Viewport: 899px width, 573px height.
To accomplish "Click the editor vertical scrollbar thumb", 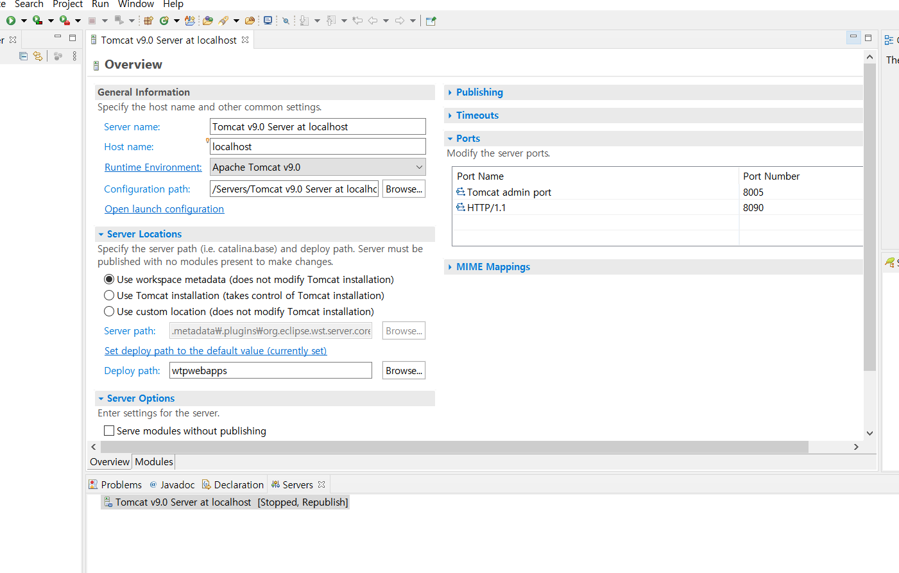I will 869,217.
